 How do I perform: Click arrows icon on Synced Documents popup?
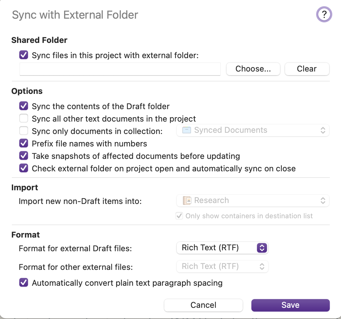323,130
